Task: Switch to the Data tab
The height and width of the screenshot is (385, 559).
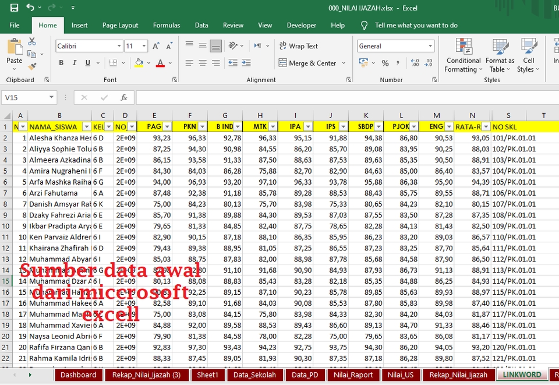Action: click(201, 25)
